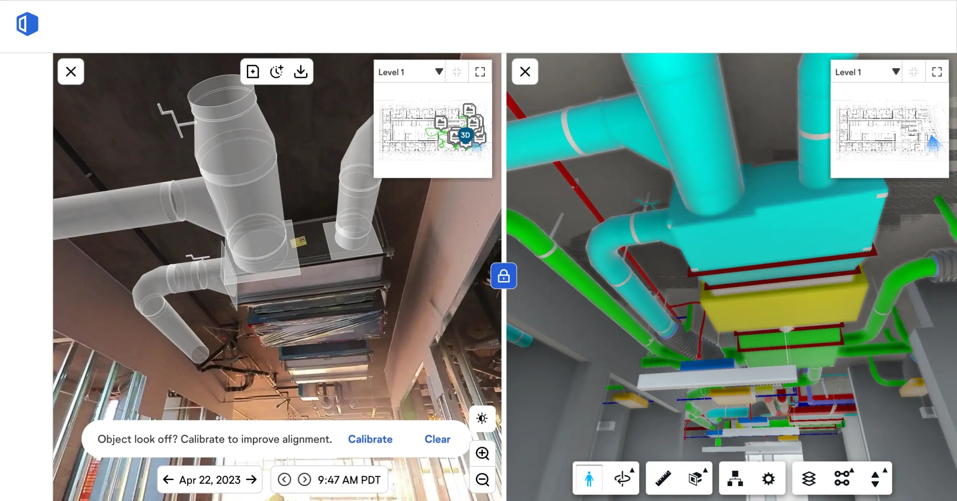Open the Level 1 dropdown in left minimap

click(439, 72)
